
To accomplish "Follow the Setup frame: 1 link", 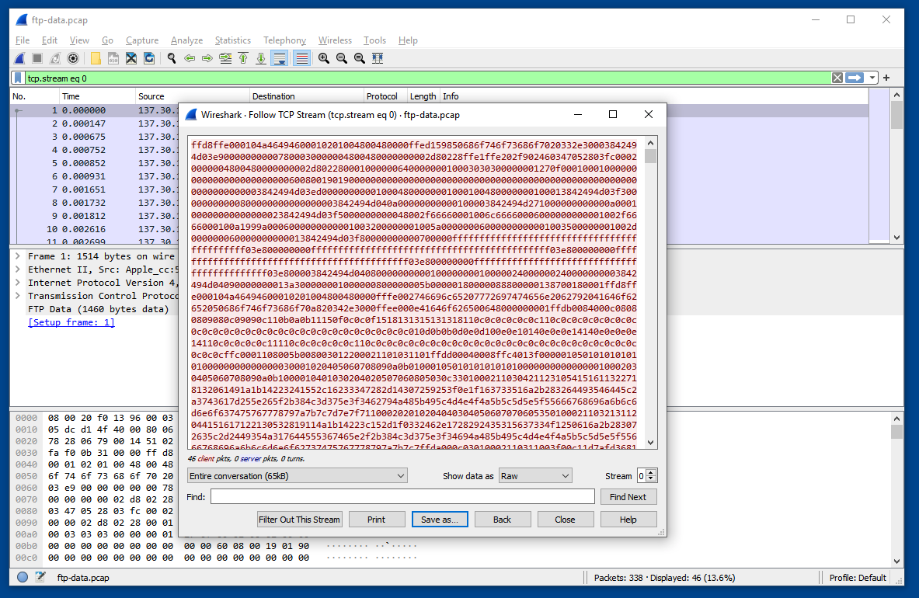I will click(x=71, y=322).
